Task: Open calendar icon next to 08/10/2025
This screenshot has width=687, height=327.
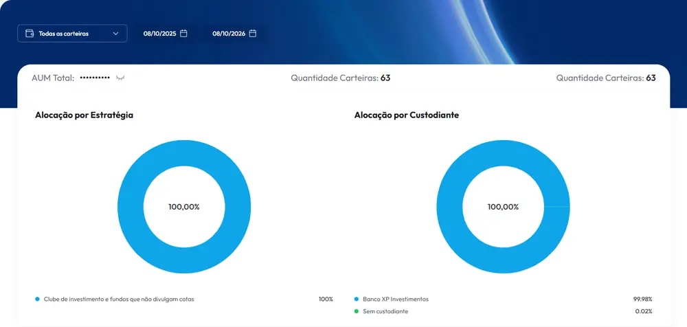Action: [183, 33]
